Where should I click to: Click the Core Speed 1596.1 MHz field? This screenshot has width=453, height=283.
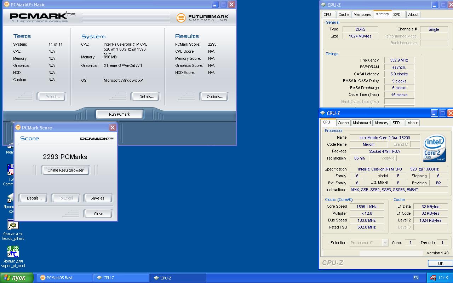click(x=367, y=207)
